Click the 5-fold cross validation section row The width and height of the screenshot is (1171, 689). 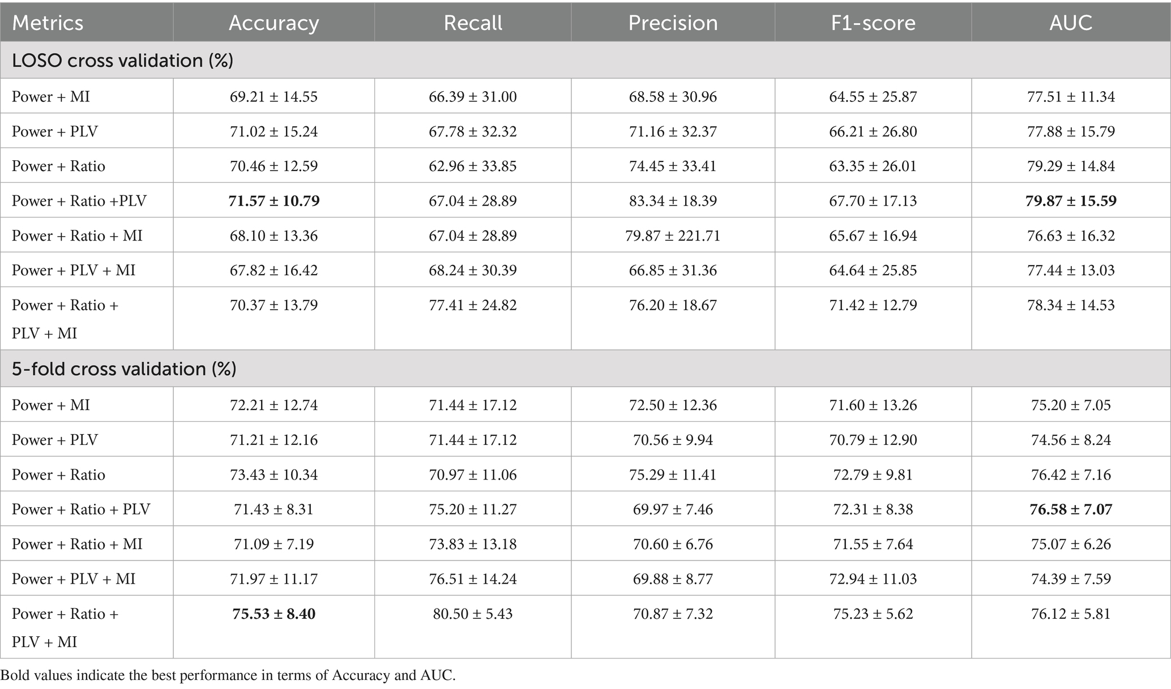pos(124,369)
